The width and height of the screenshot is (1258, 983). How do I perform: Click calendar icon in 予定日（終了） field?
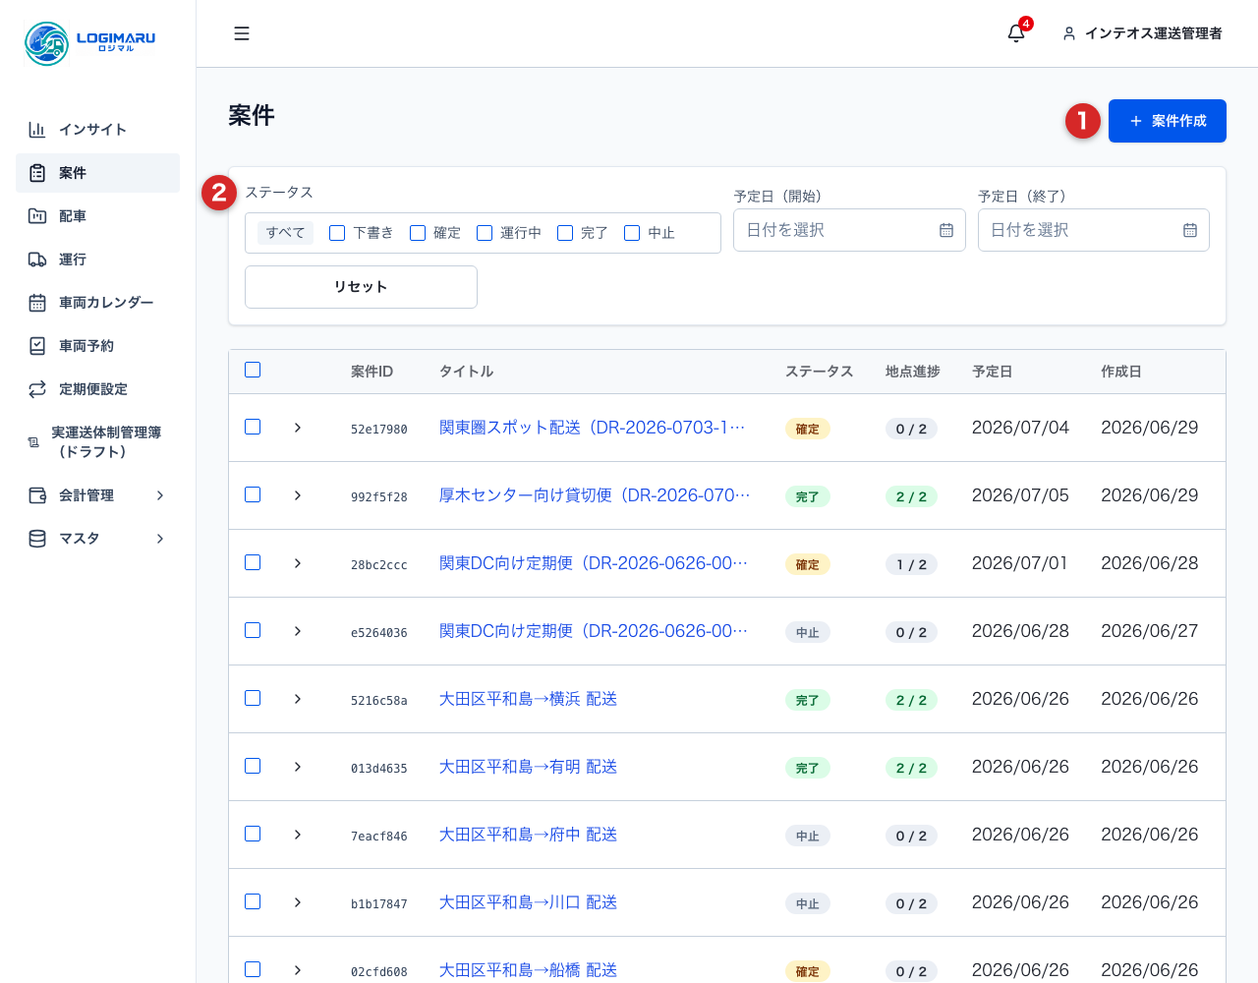pos(1190,230)
